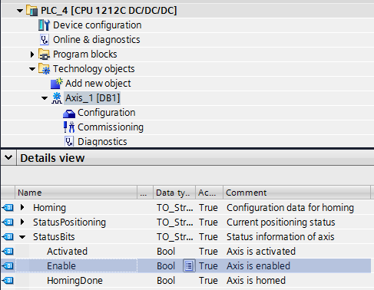Collapse the PLC_4 tree node
Image resolution: width=374 pixels, height=290 pixels.
[x=20, y=11]
